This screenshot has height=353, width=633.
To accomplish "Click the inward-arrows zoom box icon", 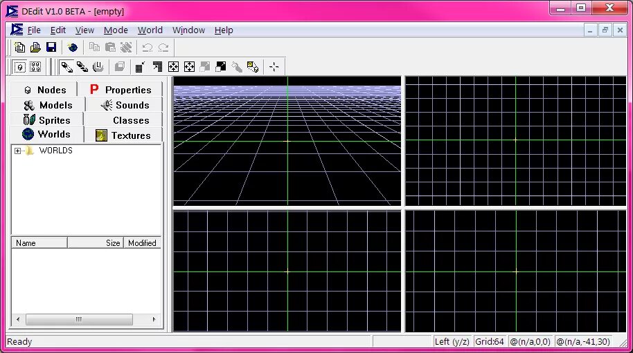I will click(173, 67).
